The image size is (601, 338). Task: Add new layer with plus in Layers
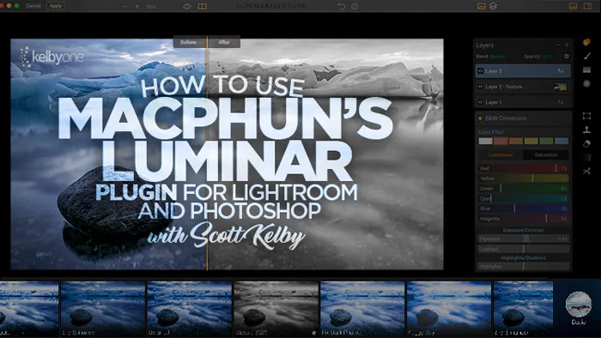pyautogui.click(x=567, y=45)
